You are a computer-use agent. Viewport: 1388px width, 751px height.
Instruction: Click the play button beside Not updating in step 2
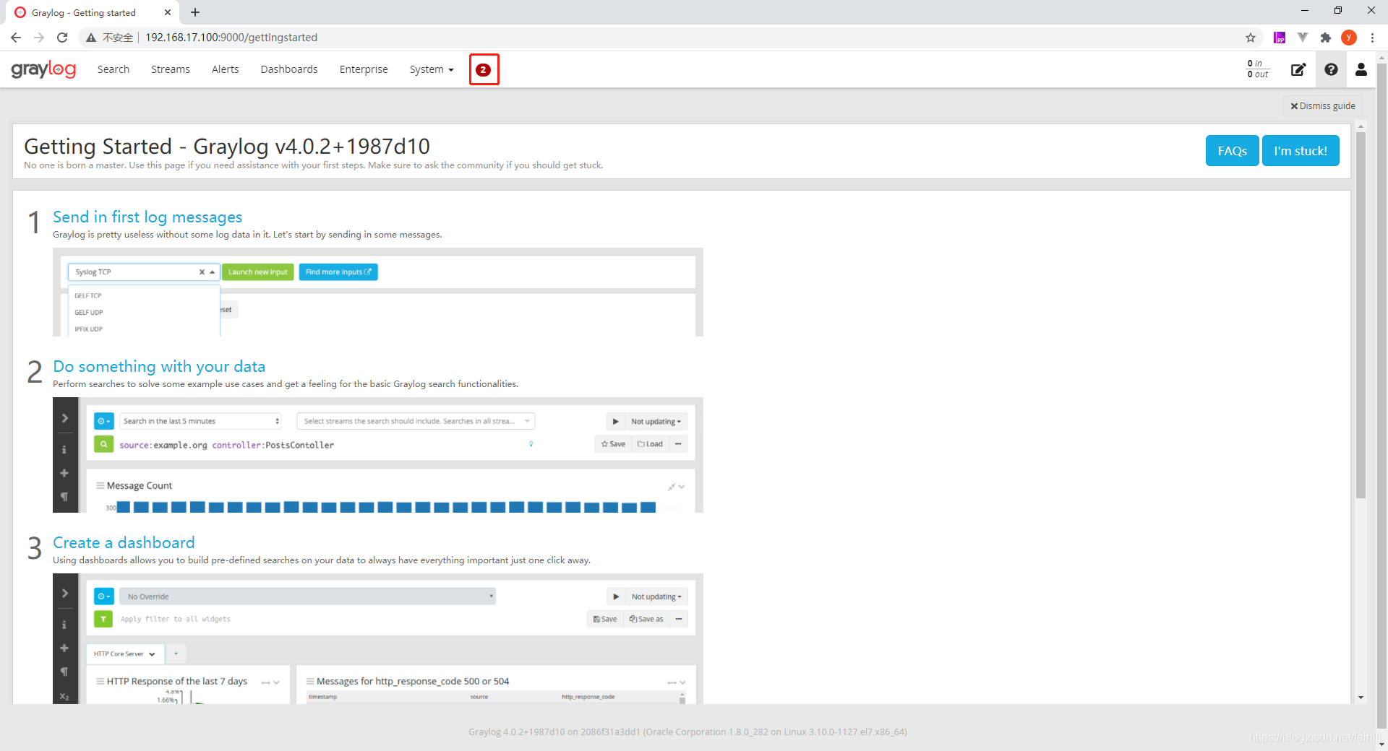pyautogui.click(x=615, y=421)
